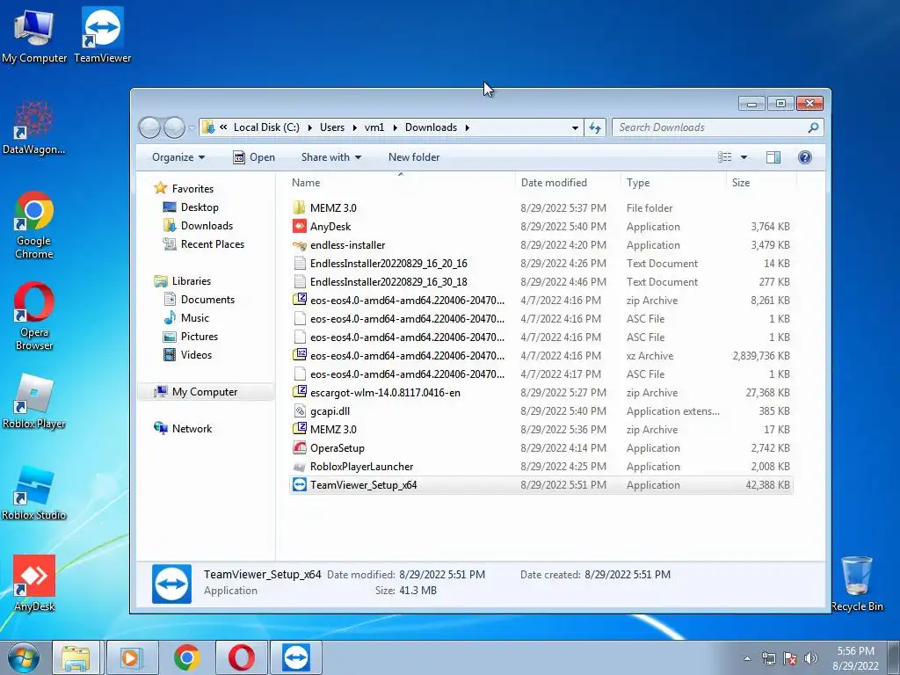This screenshot has height=675, width=900.
Task: Click the Explorer help icon
Action: click(x=805, y=157)
